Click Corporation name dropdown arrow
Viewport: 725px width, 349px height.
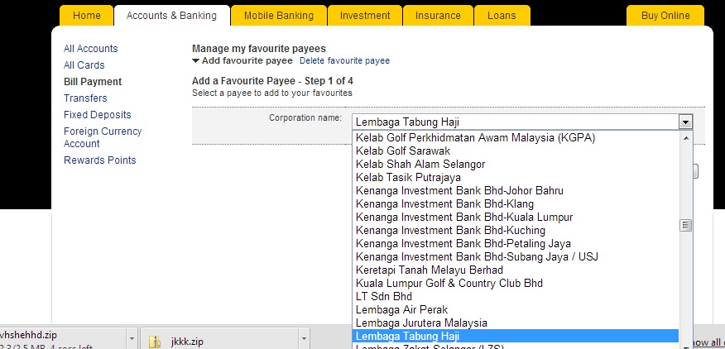pos(685,122)
